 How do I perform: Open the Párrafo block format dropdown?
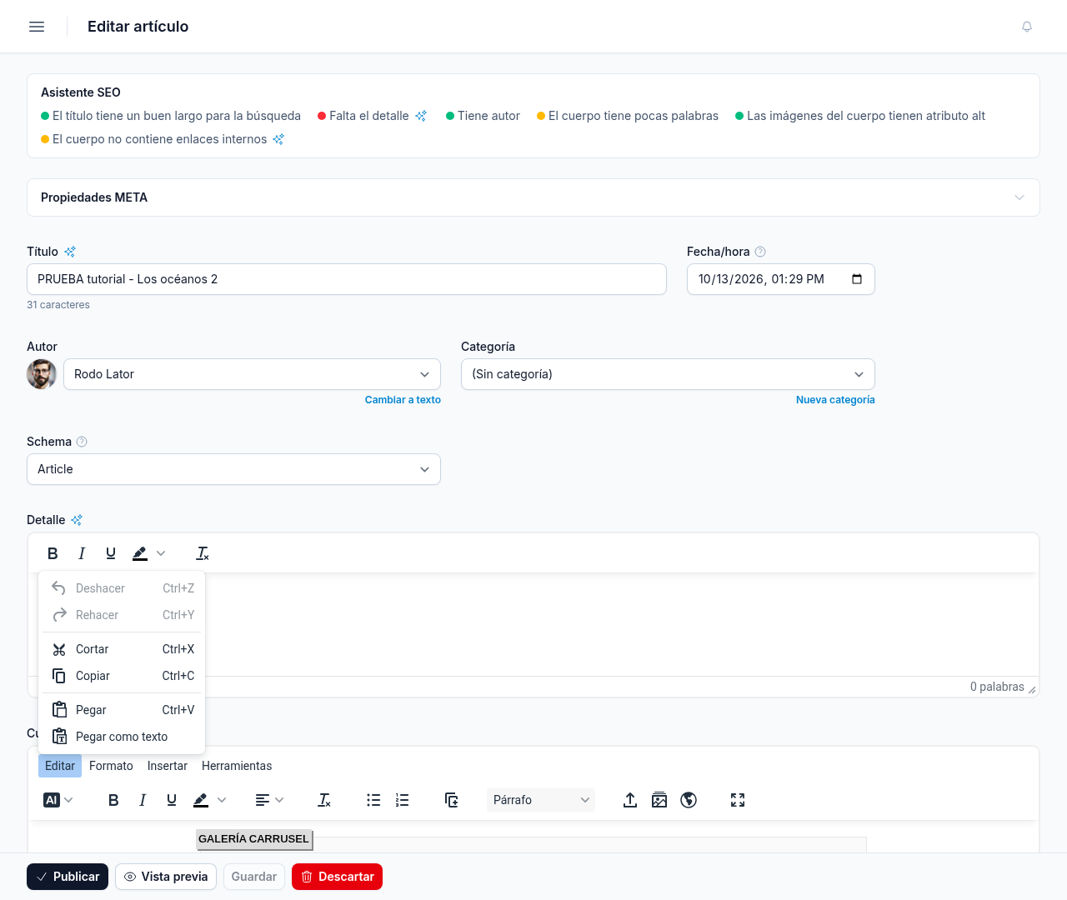[541, 800]
